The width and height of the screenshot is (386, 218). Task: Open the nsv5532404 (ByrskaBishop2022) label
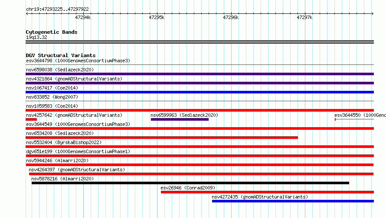click(x=64, y=142)
